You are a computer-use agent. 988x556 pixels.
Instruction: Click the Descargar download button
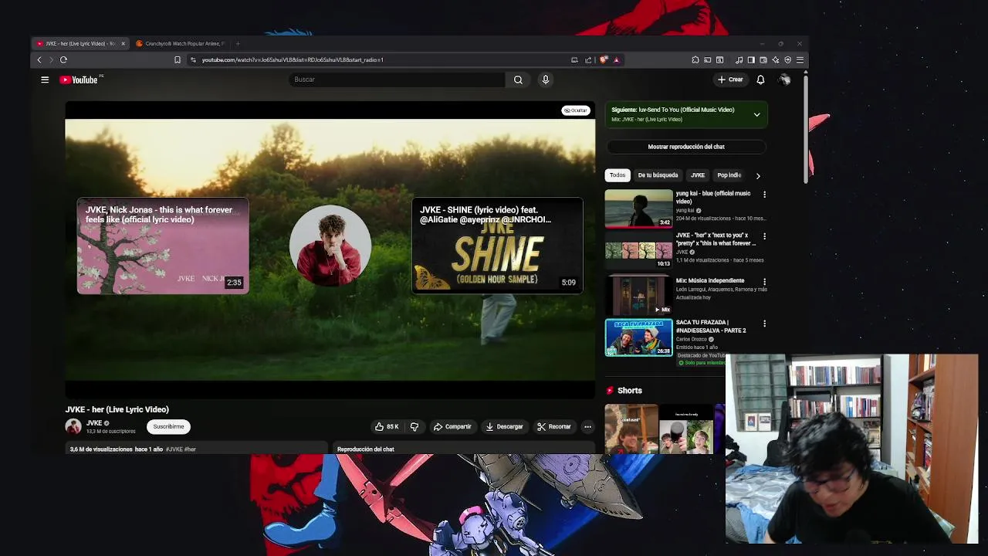tap(504, 426)
